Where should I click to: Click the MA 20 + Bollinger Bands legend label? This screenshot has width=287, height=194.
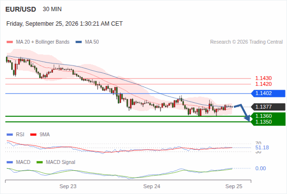(x=43, y=42)
